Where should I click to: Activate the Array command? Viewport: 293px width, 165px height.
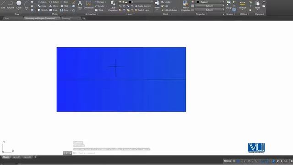[64, 10]
